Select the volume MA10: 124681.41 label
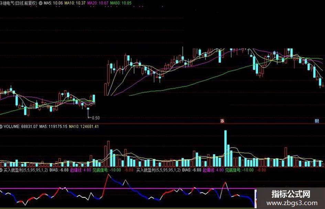Image resolution: width=325 pixels, height=209 pixels. click(x=84, y=126)
